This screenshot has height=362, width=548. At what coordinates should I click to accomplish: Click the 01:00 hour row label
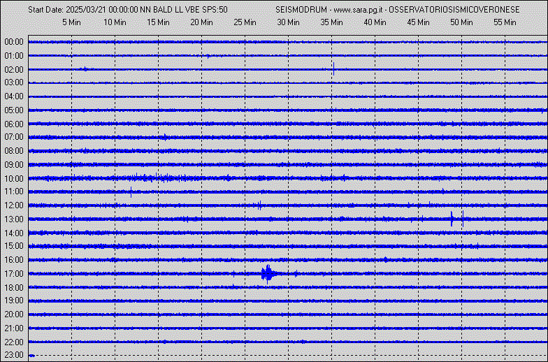(x=14, y=56)
